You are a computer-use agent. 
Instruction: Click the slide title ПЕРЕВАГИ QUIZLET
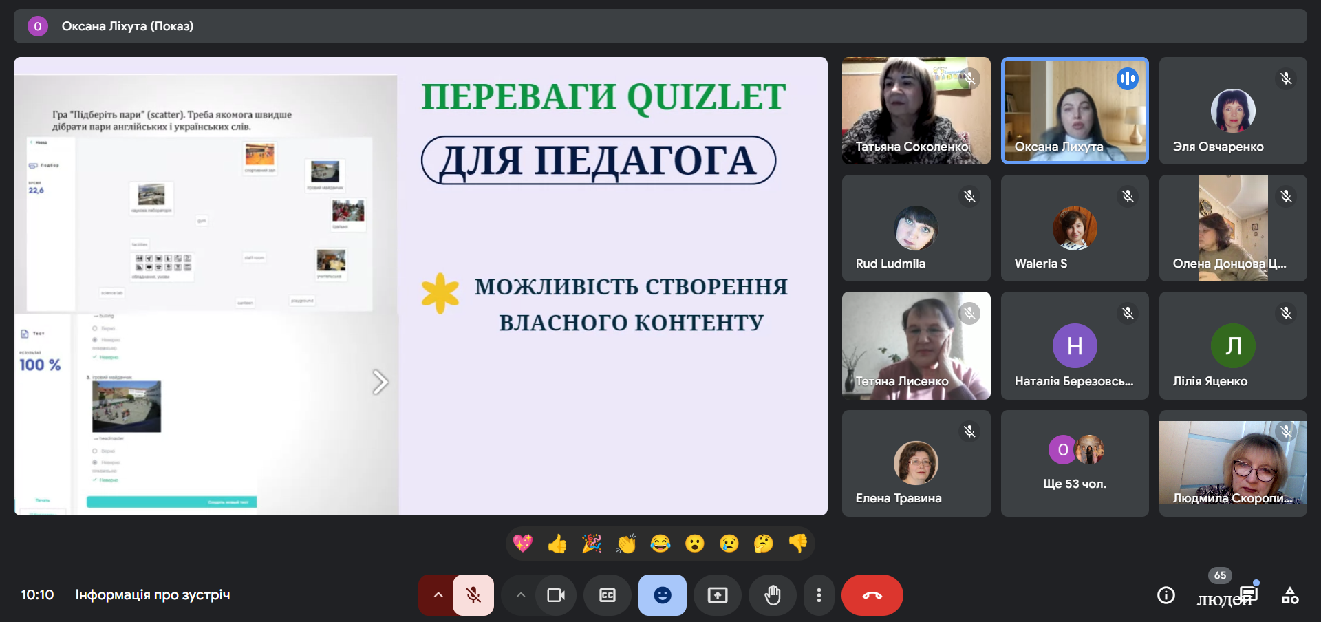[x=603, y=96]
